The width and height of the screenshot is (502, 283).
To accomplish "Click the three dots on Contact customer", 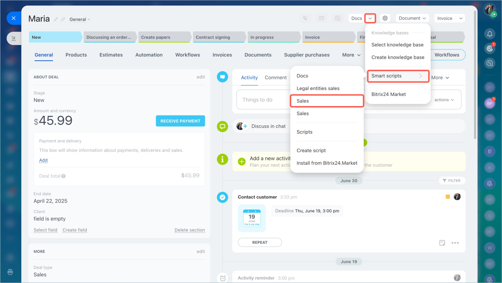I will tap(455, 243).
